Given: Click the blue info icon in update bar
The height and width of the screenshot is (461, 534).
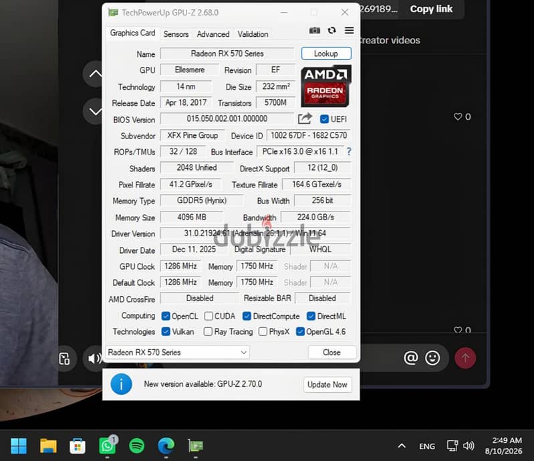Looking at the screenshot, I should pos(121,384).
